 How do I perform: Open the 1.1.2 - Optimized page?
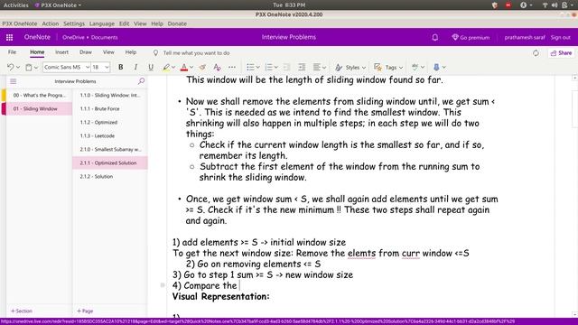pyautogui.click(x=110, y=123)
